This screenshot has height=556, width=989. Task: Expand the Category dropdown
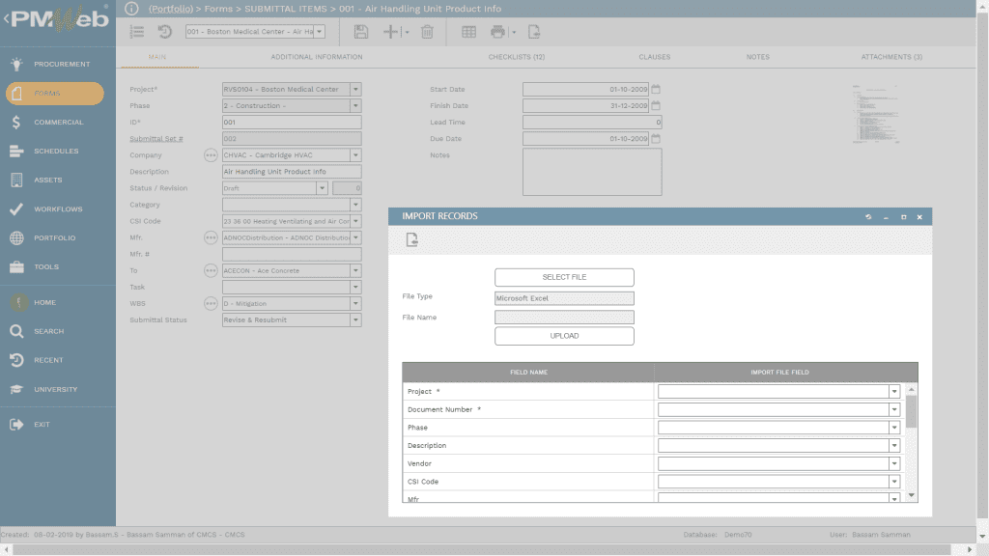[355, 205]
